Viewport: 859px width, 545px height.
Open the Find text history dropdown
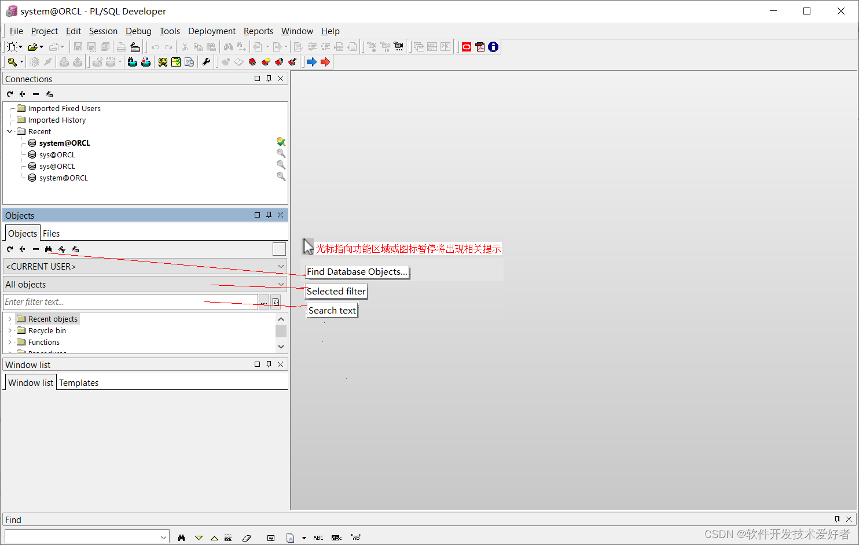(x=163, y=537)
